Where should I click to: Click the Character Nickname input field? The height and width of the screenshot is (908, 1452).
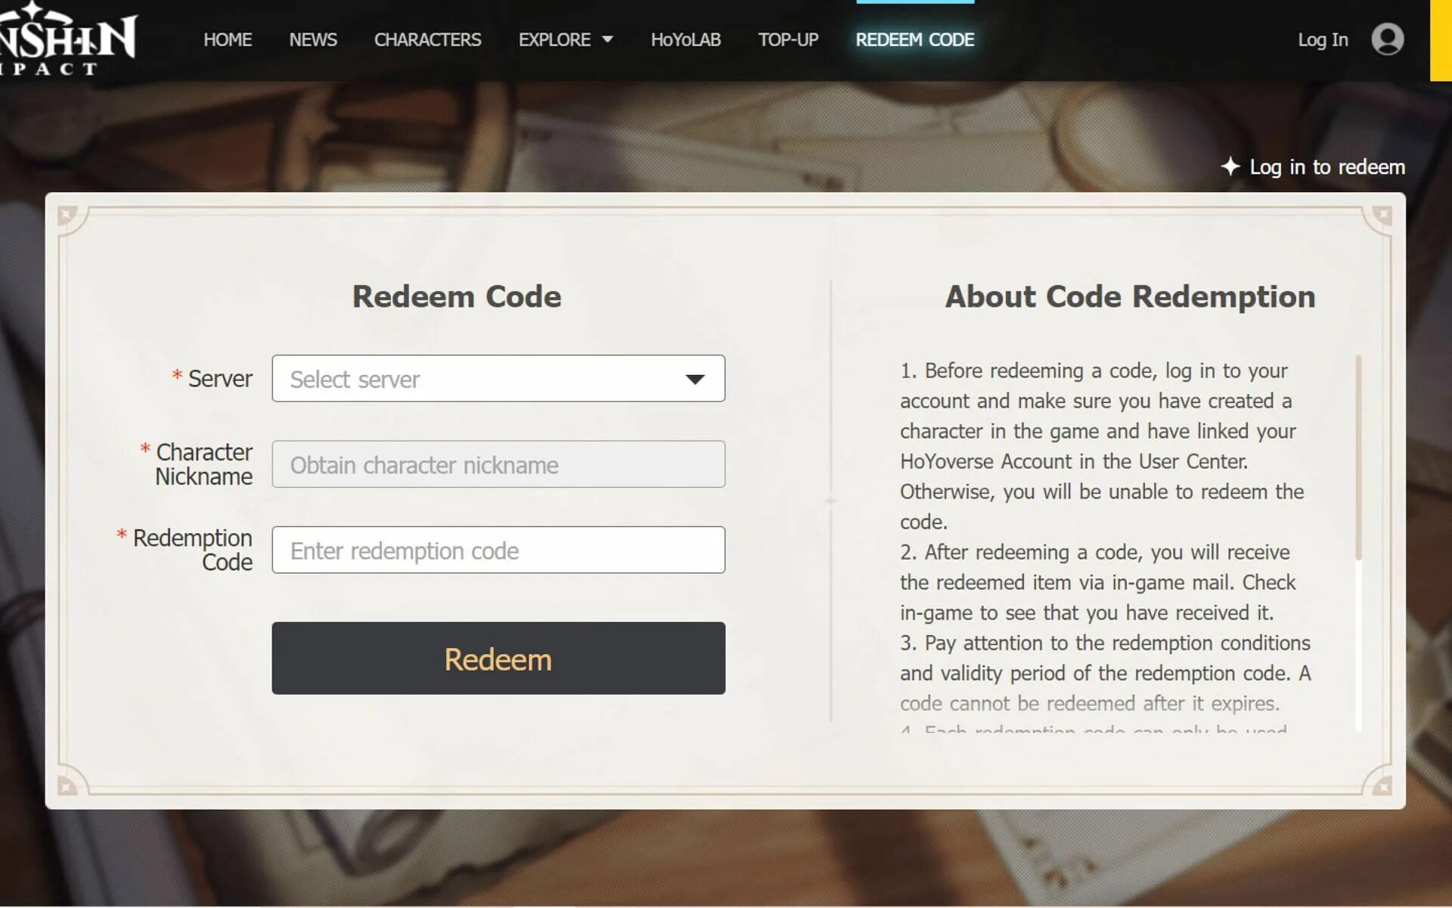[498, 463]
